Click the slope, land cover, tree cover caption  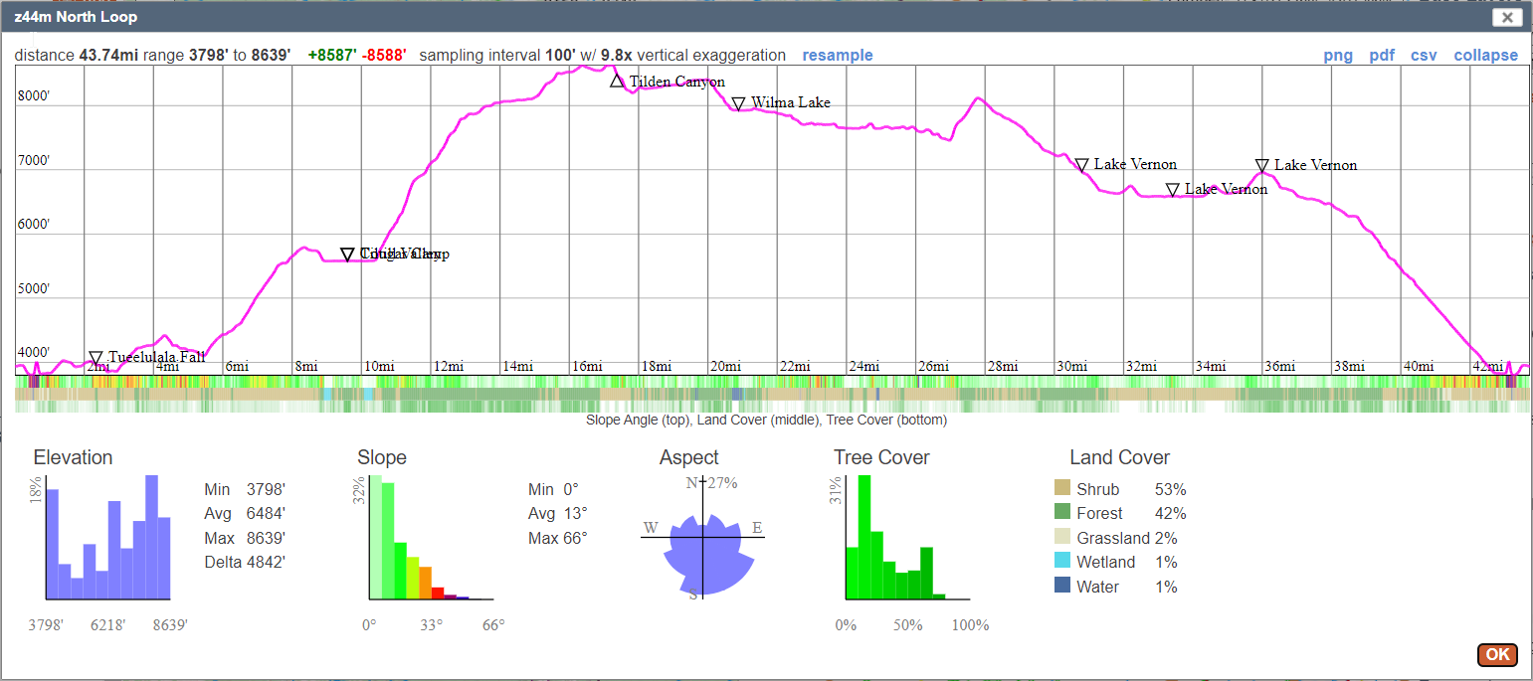point(766,420)
